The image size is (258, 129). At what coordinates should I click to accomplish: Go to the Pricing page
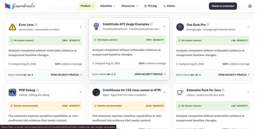pyautogui.click(x=150, y=6)
